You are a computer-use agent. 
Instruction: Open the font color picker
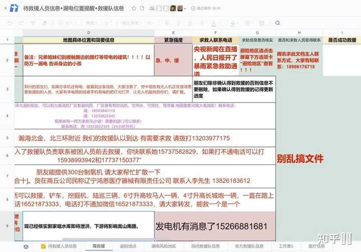tap(214, 23)
